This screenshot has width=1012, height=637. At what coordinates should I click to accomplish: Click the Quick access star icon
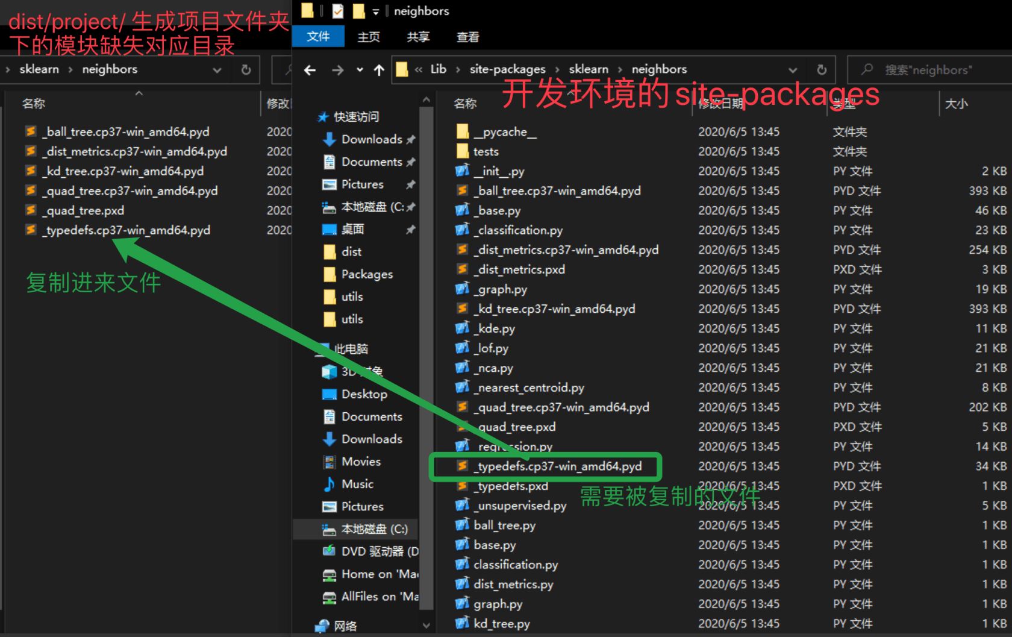[x=323, y=117]
